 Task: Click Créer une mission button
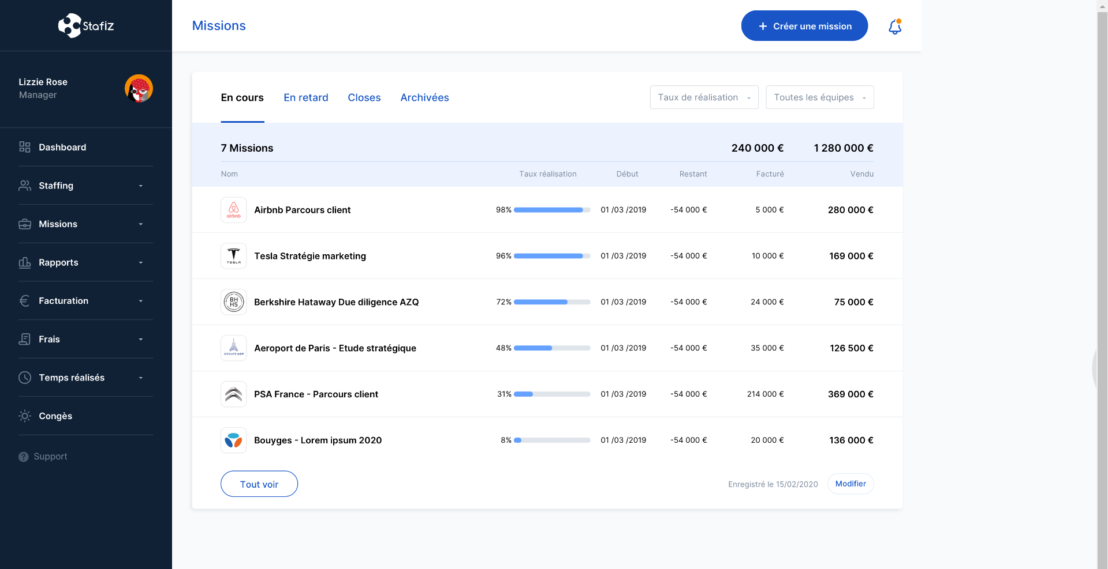pyautogui.click(x=804, y=26)
